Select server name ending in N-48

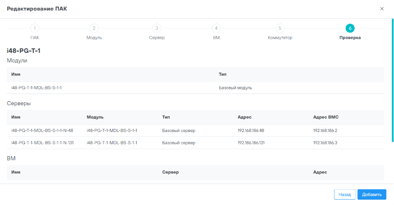point(42,130)
